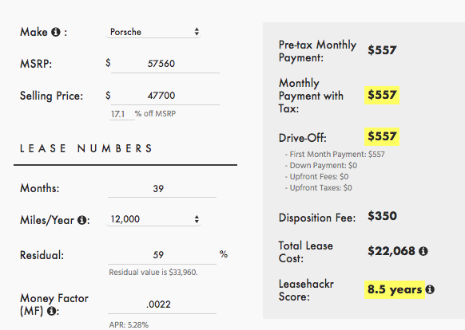The image size is (465, 330).
Task: Click the Leasehackr Score info icon
Action: click(430, 289)
